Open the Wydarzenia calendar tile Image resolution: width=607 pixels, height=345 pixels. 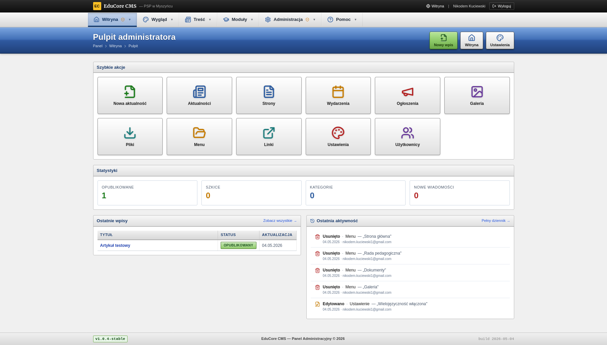tap(338, 95)
